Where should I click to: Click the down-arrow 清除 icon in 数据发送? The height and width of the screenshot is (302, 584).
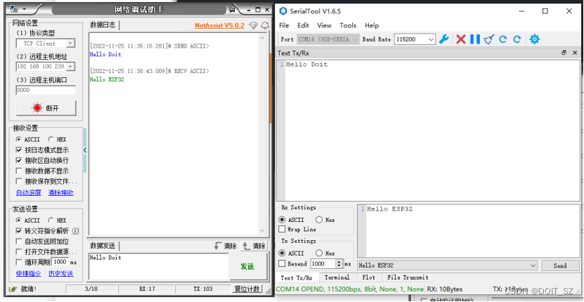point(218,246)
